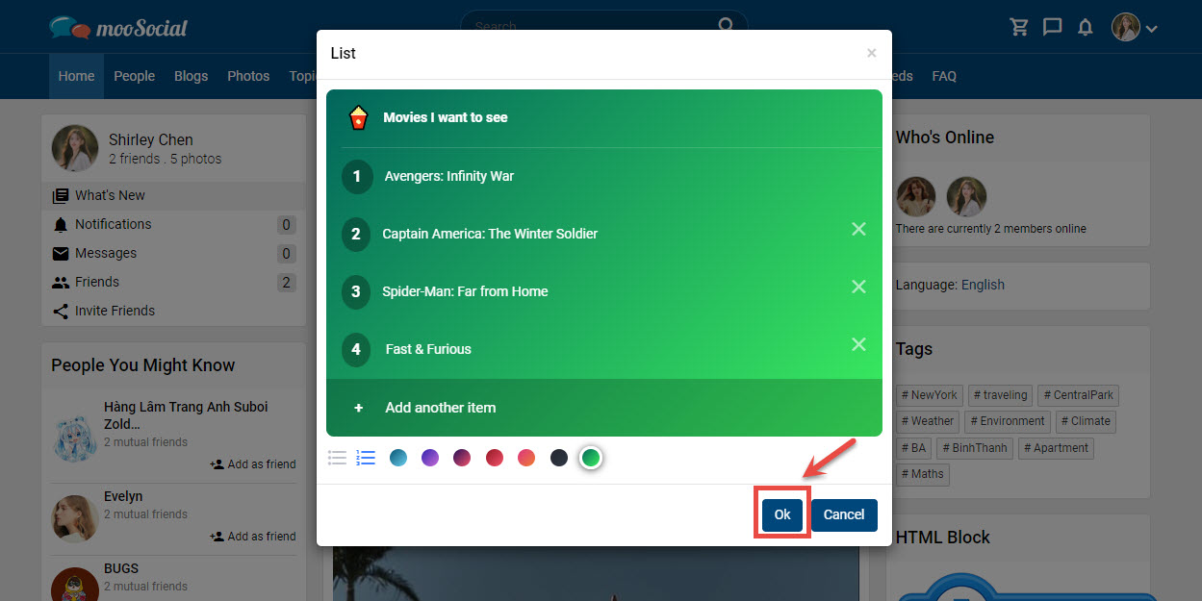Select the dark navy color swatch

[559, 458]
